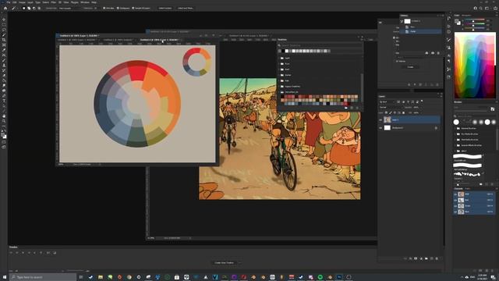This screenshot has width=499, height=281.
Task: Toggle Blue channel visibility eye
Action: (x=455, y=212)
